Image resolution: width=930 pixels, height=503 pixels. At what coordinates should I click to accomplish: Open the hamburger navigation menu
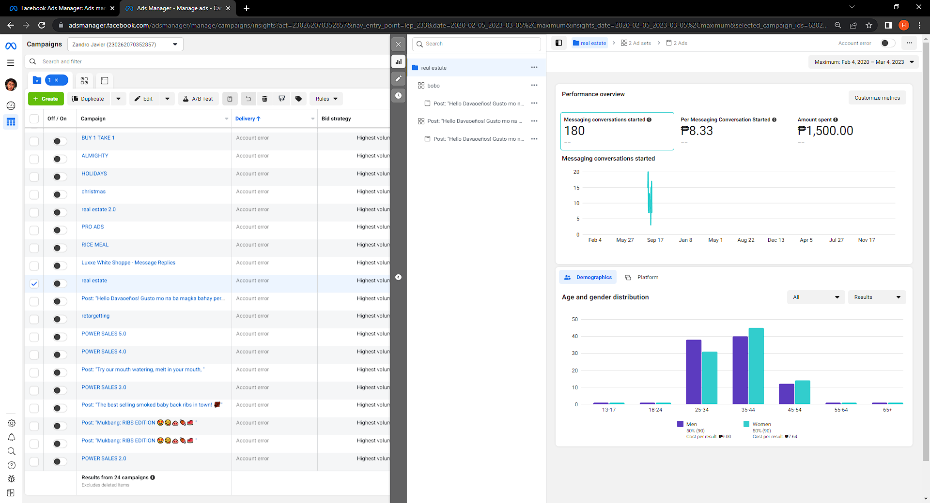pos(11,63)
